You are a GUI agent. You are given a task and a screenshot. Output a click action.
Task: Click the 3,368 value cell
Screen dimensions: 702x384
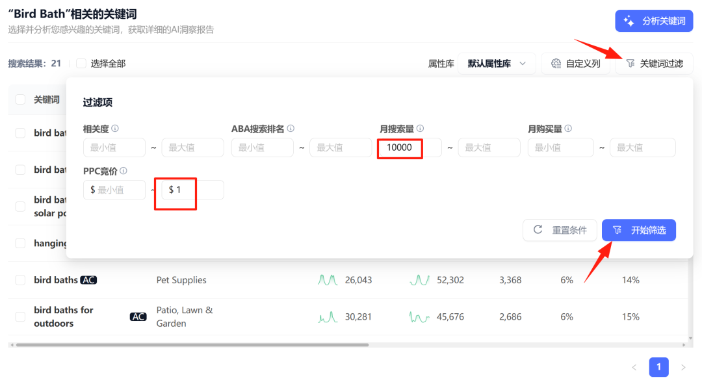click(510, 280)
